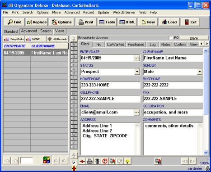Open the EMAIL ellipsis button
211x172 pixels.
coord(137,113)
